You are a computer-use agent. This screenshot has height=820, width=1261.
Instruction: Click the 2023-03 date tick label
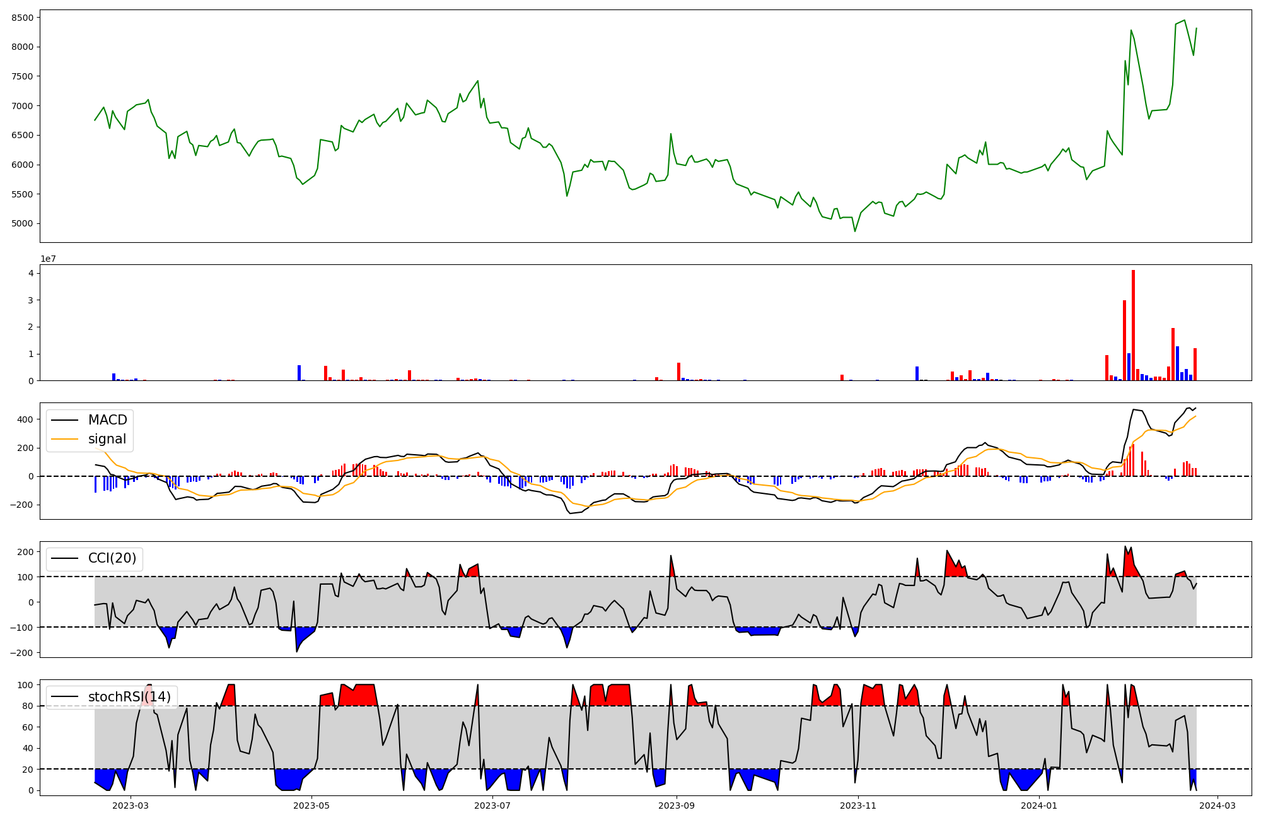131,805
